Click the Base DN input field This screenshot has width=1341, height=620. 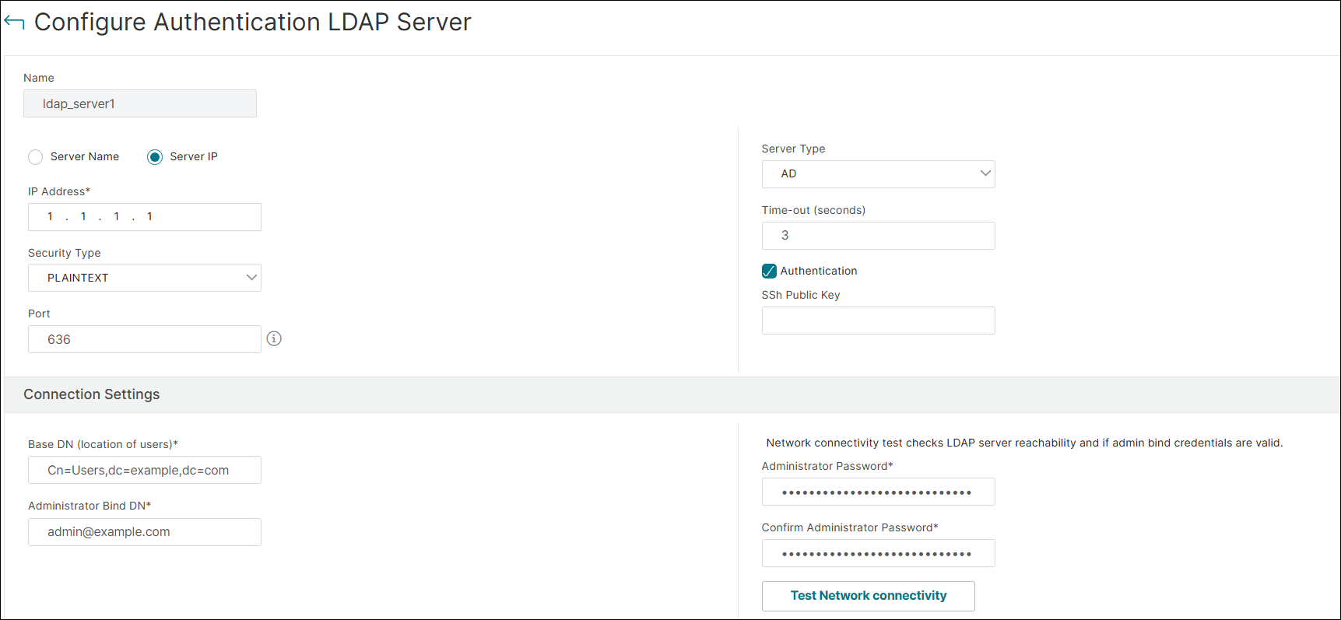145,470
